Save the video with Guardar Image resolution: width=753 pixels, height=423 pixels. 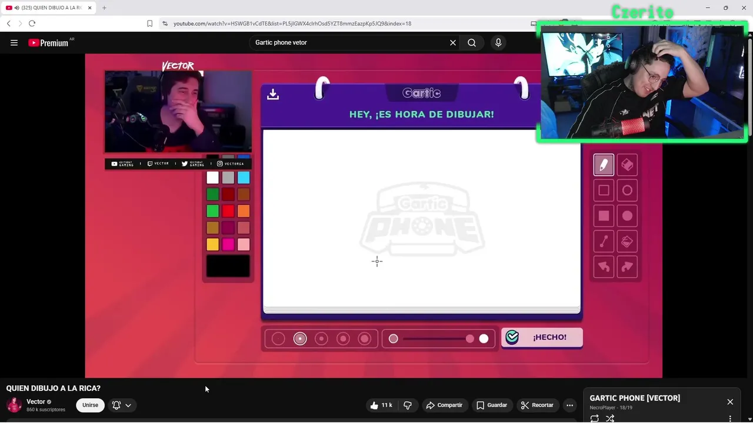pyautogui.click(x=492, y=405)
